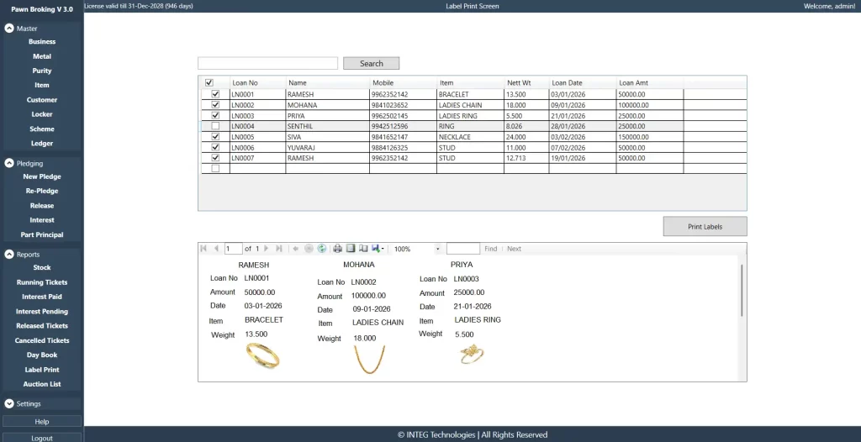The image size is (861, 442).
Task: Click Next in report toolbar
Action: click(x=514, y=249)
